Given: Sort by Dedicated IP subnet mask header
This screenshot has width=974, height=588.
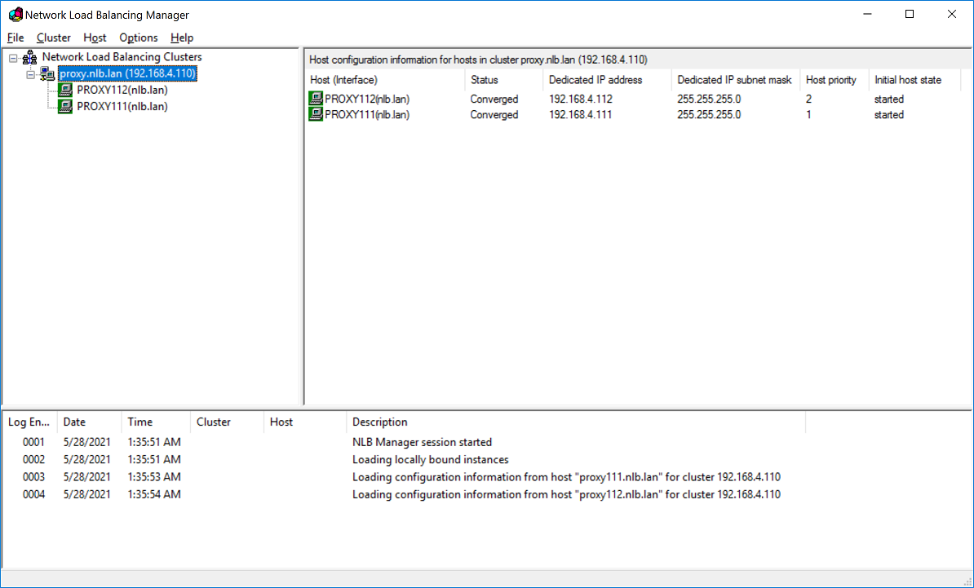Looking at the screenshot, I should click(736, 80).
